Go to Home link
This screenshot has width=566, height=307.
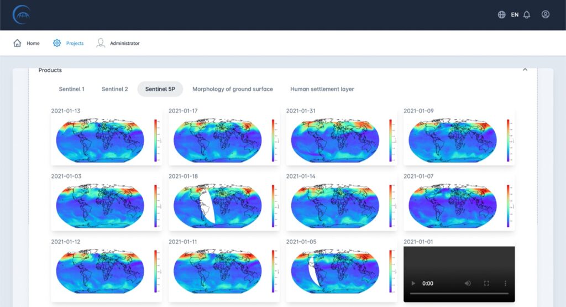click(x=33, y=43)
